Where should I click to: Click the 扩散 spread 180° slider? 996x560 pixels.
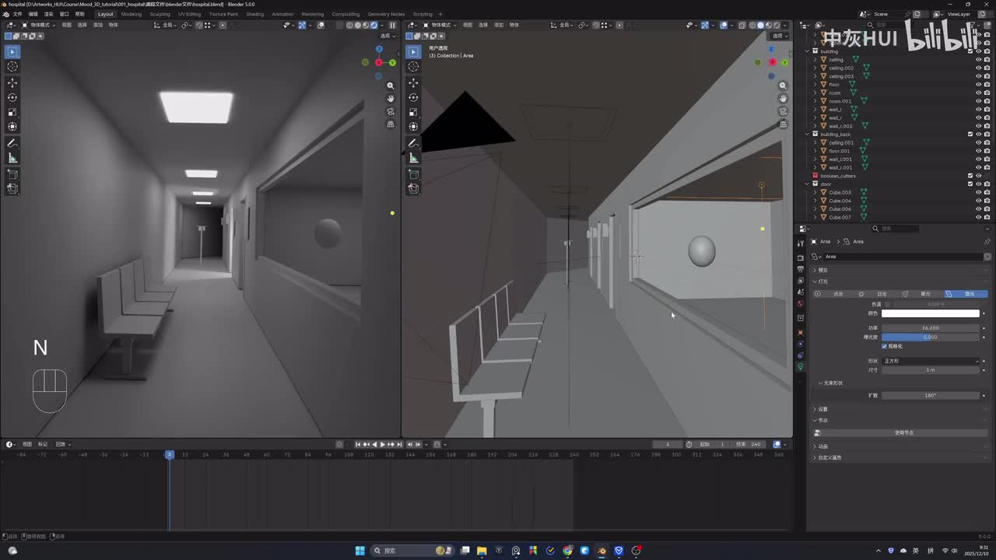[x=931, y=395]
